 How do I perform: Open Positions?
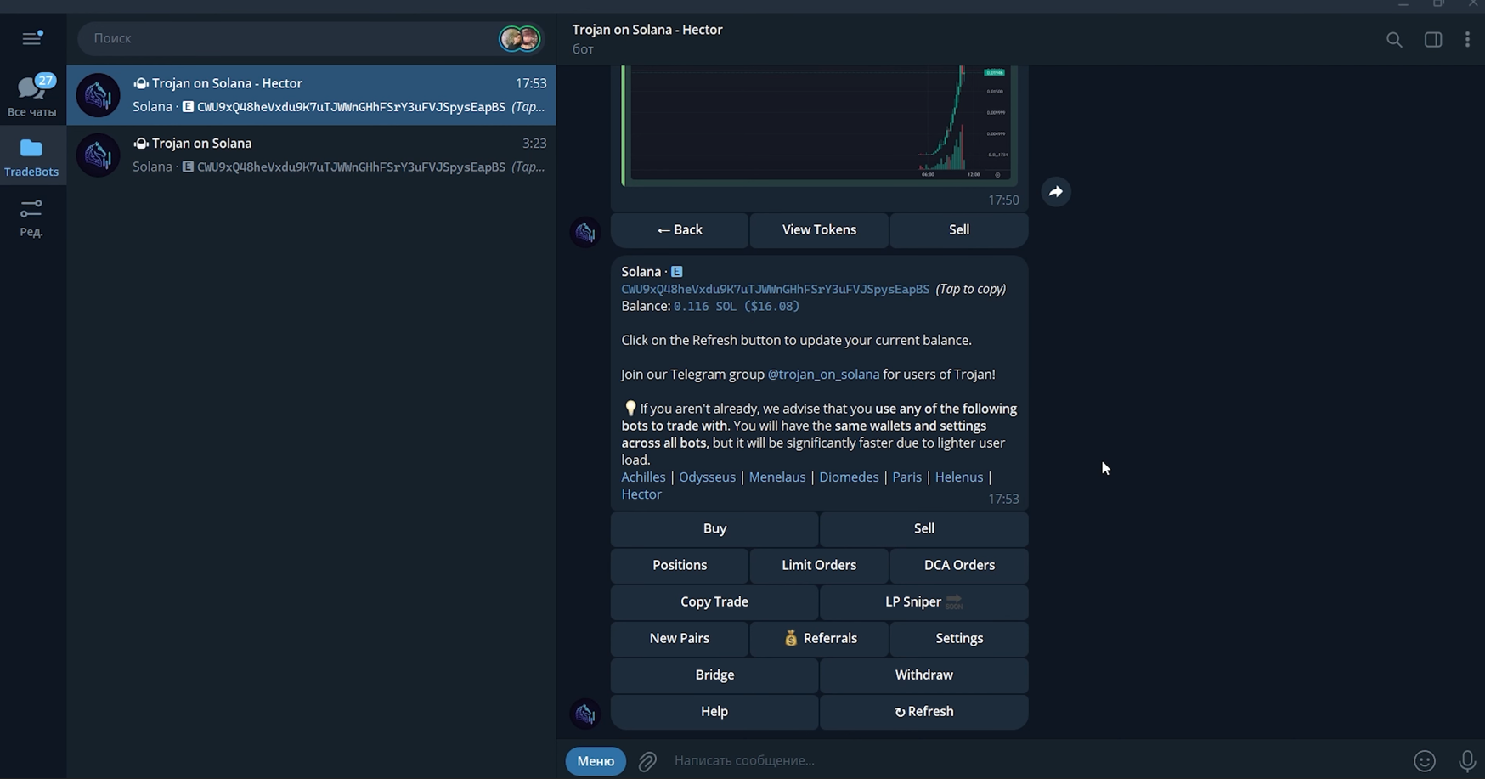(680, 565)
